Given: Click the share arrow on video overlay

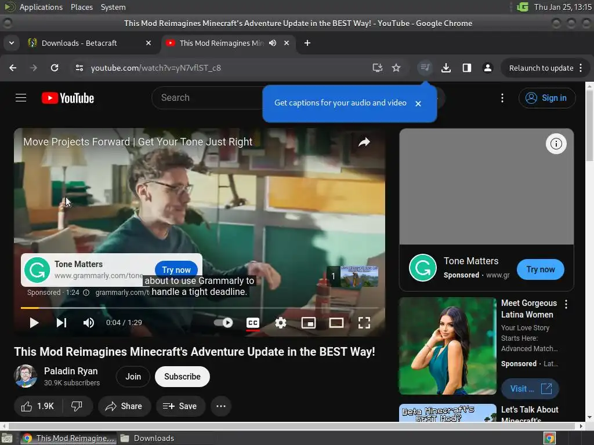Looking at the screenshot, I should [364, 143].
